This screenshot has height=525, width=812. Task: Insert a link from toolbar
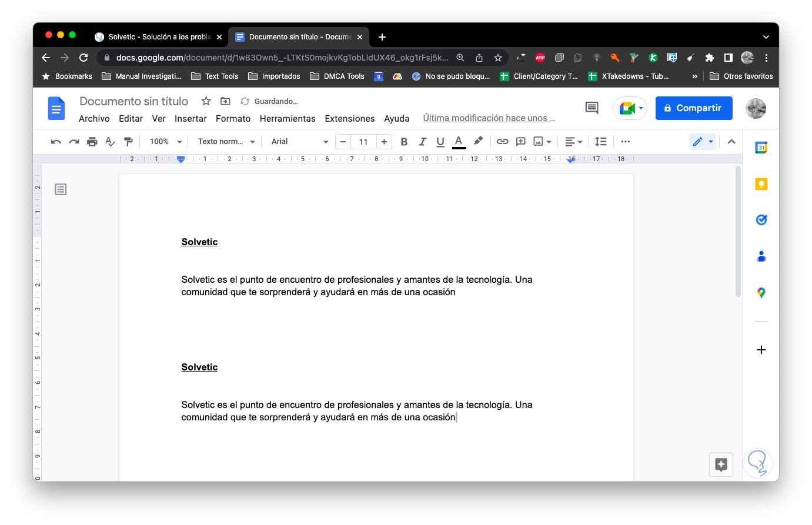pos(503,142)
